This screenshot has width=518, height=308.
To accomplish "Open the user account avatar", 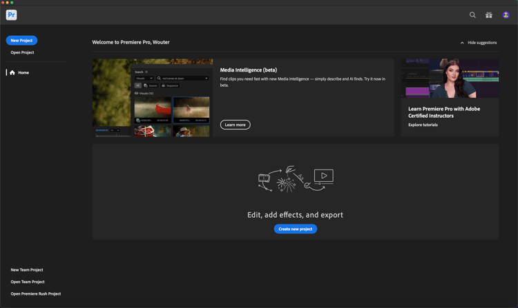I will 506,15.
